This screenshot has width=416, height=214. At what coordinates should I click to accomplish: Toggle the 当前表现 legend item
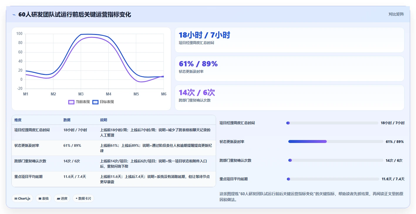click(x=79, y=102)
